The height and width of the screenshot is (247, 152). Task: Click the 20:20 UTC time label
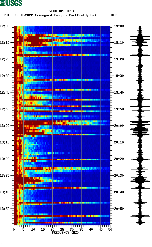point(119,159)
